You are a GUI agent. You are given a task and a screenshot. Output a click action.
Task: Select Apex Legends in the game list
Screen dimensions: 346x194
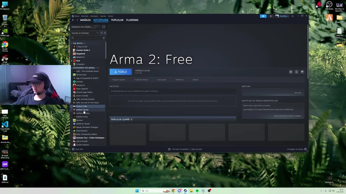pos(82,89)
